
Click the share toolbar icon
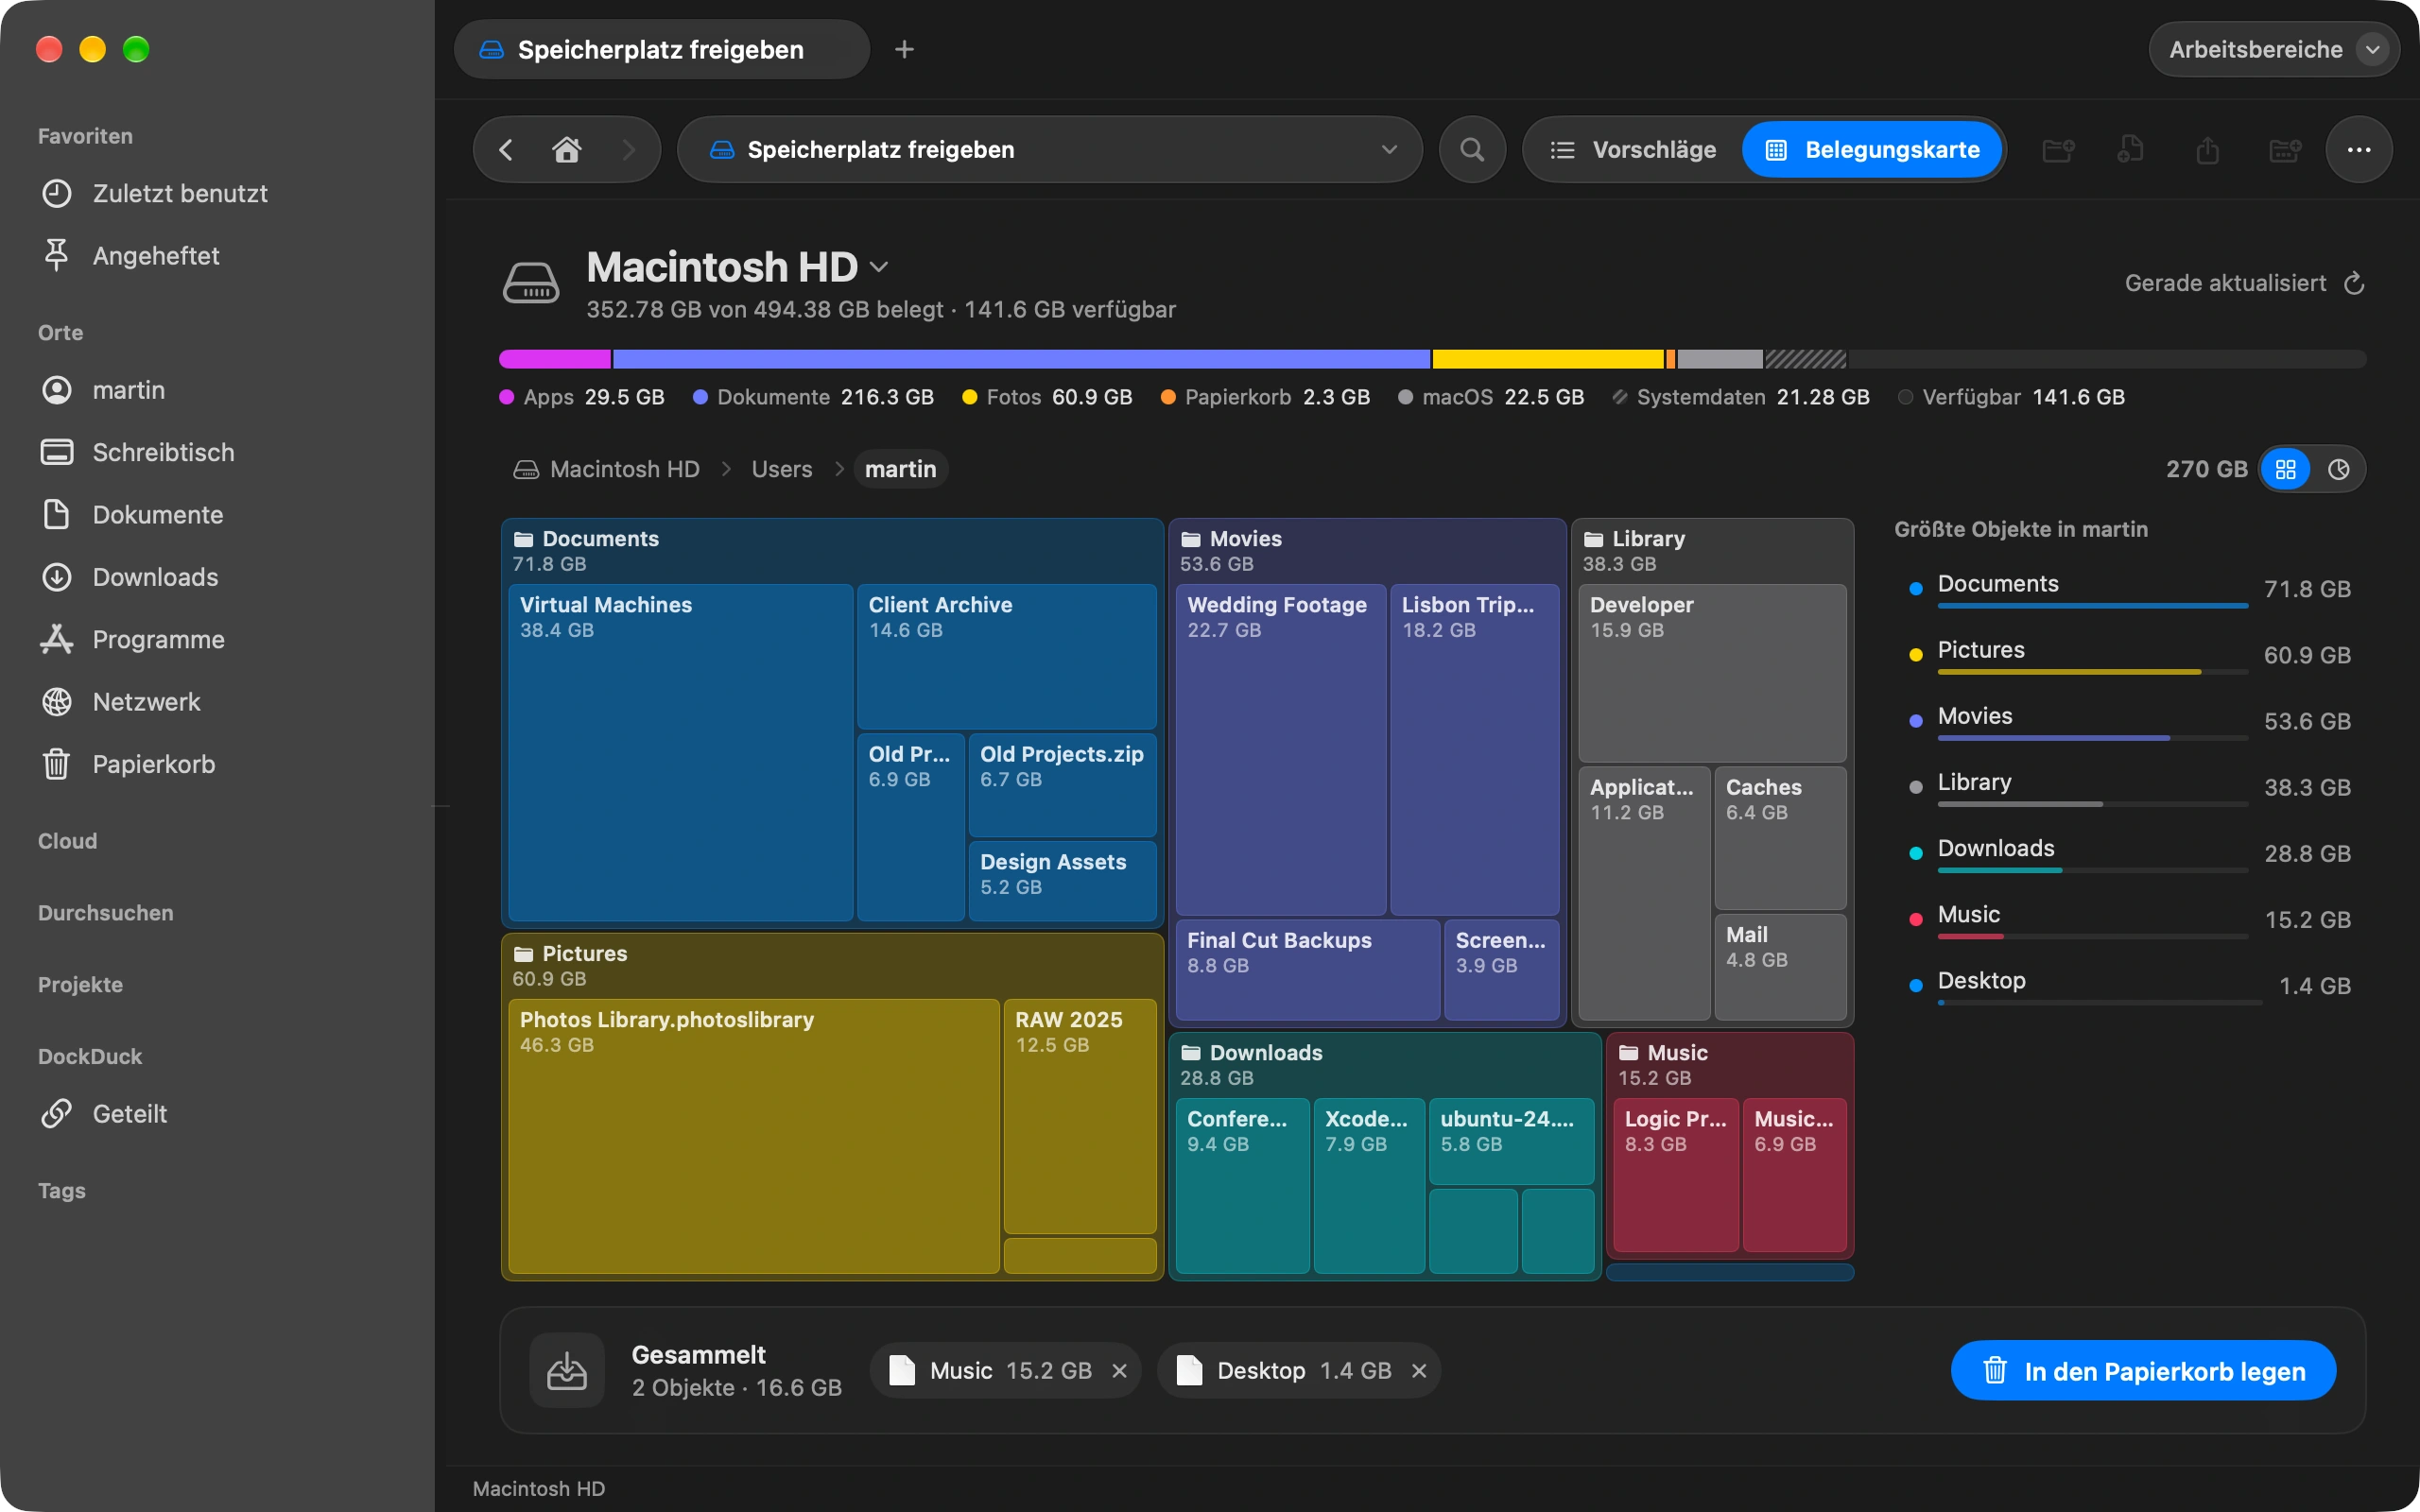[2208, 150]
